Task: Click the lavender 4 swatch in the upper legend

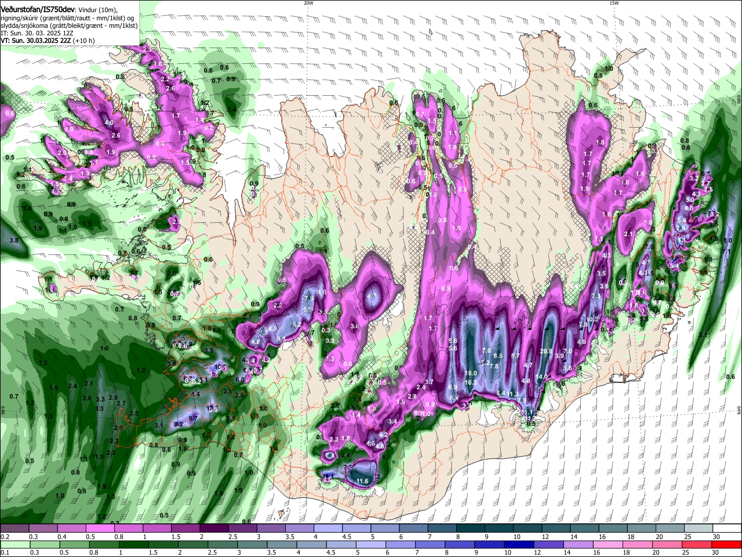Action: click(x=328, y=529)
